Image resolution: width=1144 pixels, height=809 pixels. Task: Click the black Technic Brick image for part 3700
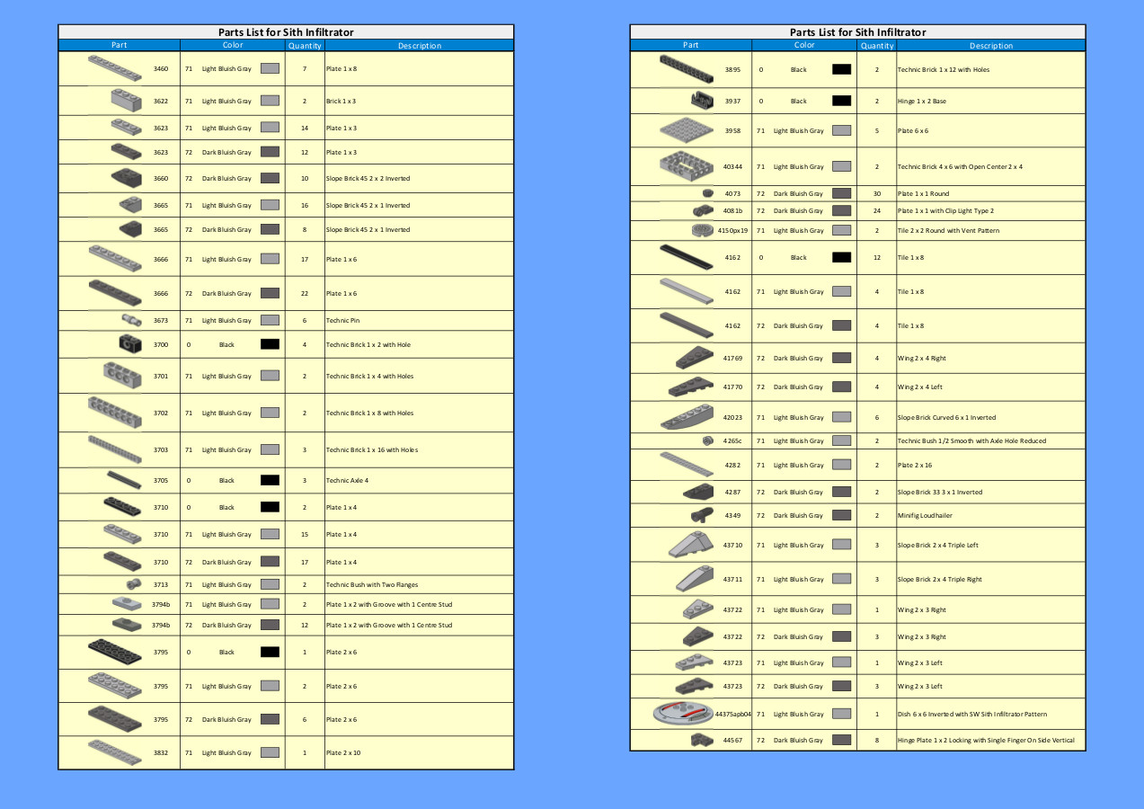129,343
